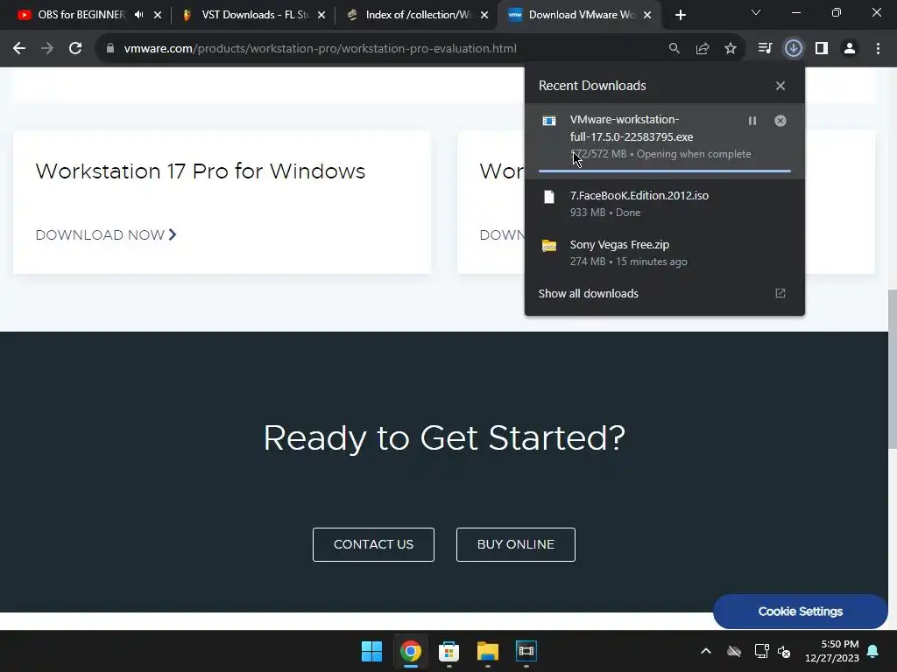Open the media control playlist icon

(765, 49)
